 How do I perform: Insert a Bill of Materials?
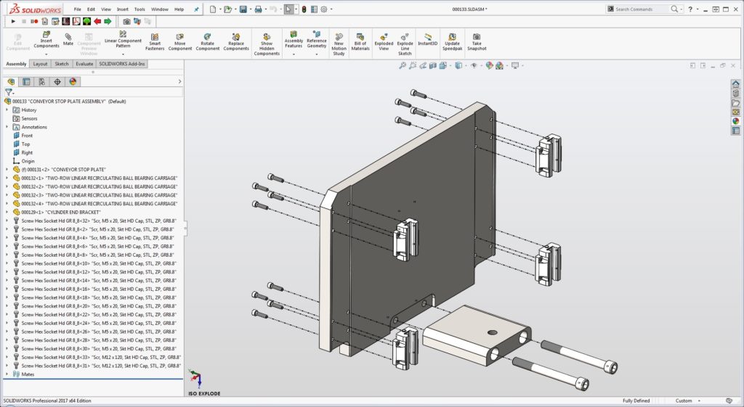[360, 41]
